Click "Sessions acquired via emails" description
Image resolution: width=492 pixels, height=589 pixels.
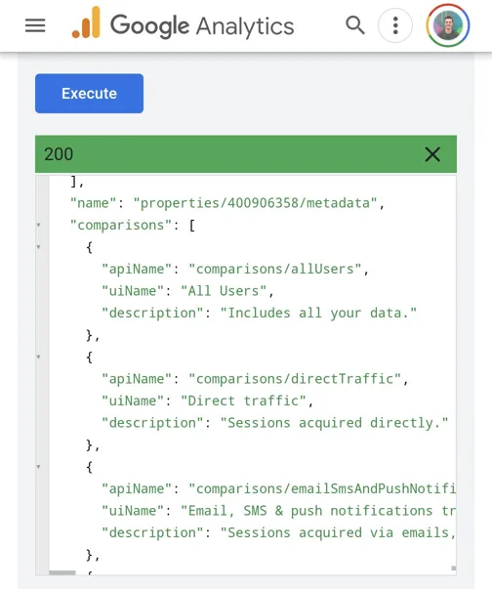tap(338, 532)
